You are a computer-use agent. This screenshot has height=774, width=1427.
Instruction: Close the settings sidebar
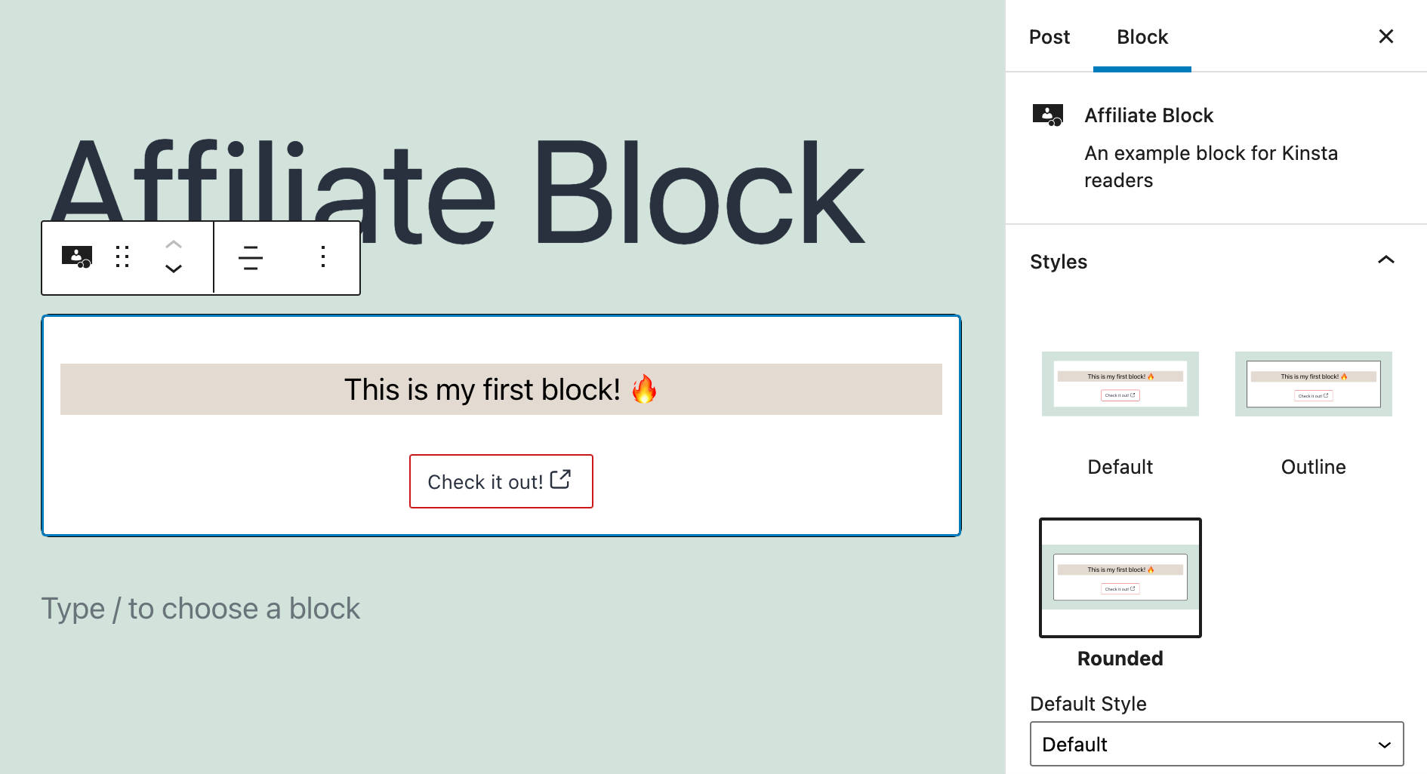[1385, 36]
